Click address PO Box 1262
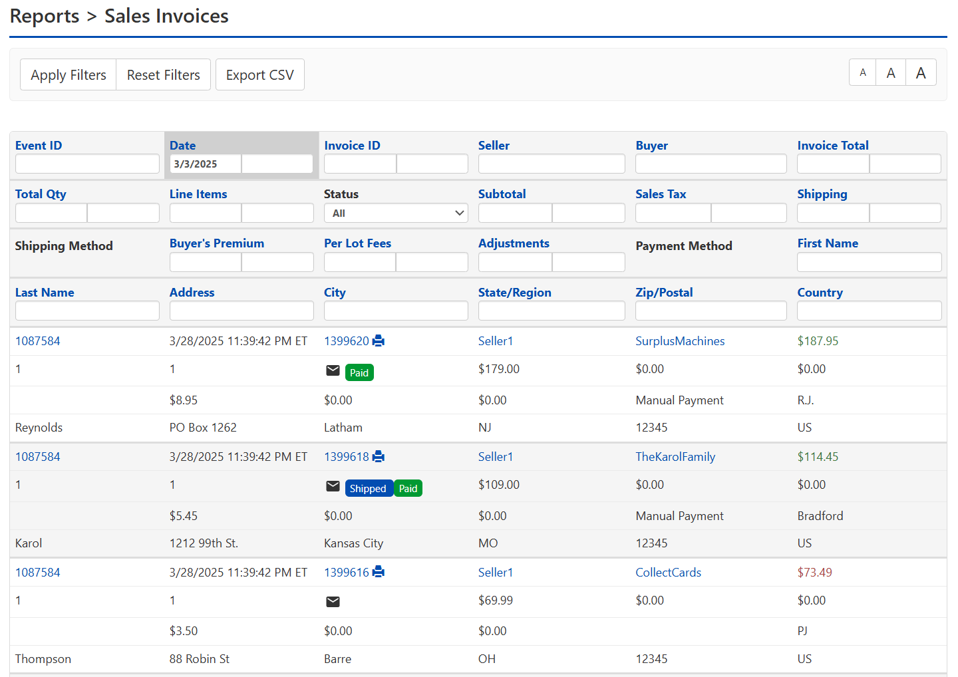Screen dimensions: 958x677 click(203, 428)
